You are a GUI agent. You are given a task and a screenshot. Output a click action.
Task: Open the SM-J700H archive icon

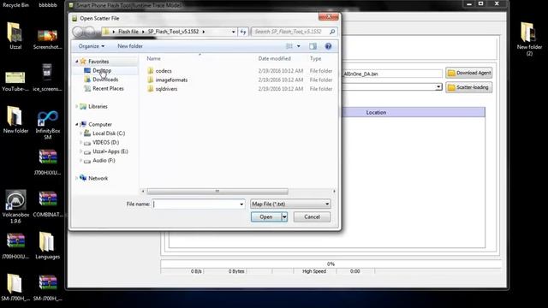pyautogui.click(x=48, y=287)
